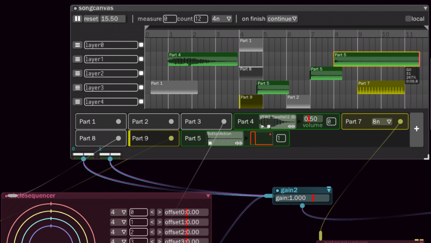Select the Part 3 element button
Image resolution: width=431 pixels, height=243 pixels.
point(207,121)
